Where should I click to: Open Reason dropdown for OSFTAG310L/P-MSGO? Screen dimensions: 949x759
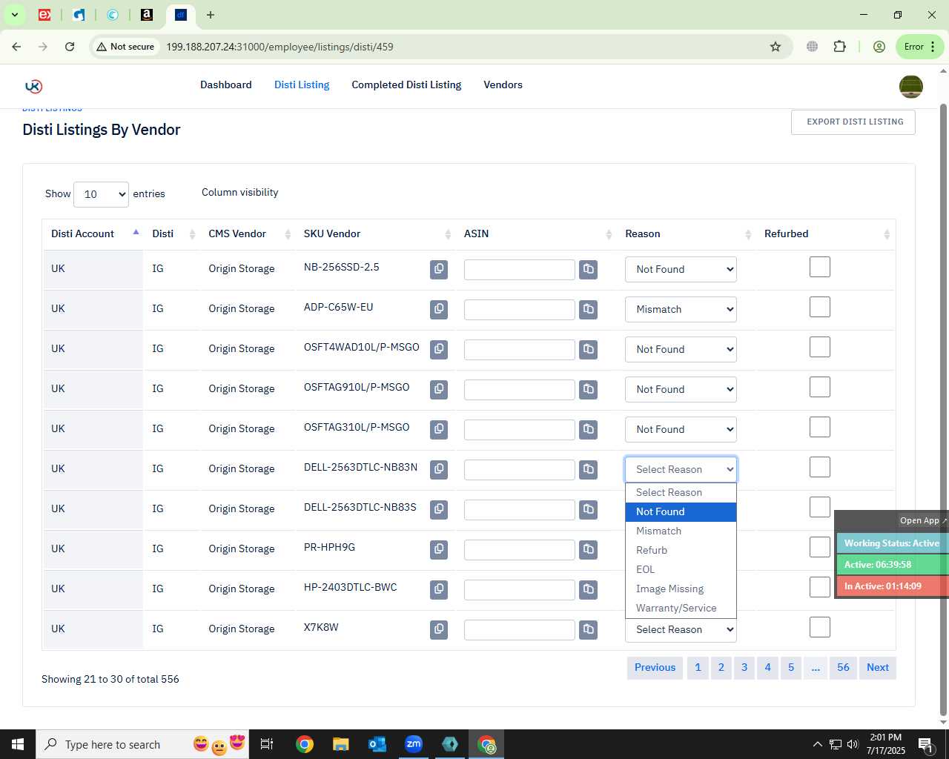click(x=681, y=429)
